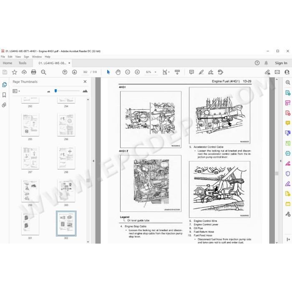
Task: Select page 301 thumbnail
Action: tap(30, 224)
